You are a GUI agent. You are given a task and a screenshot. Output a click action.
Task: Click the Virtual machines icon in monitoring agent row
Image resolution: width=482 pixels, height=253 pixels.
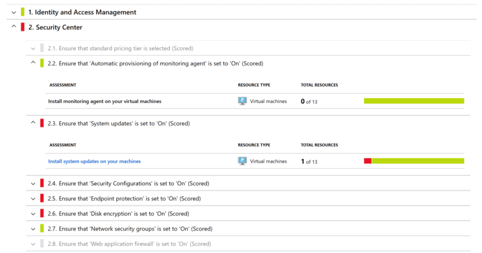[242, 101]
